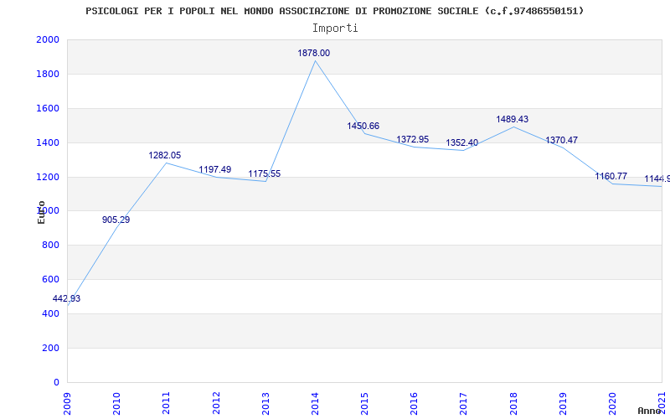Click the 2018 year axis label
The width and height of the screenshot is (670, 419).
click(x=513, y=403)
